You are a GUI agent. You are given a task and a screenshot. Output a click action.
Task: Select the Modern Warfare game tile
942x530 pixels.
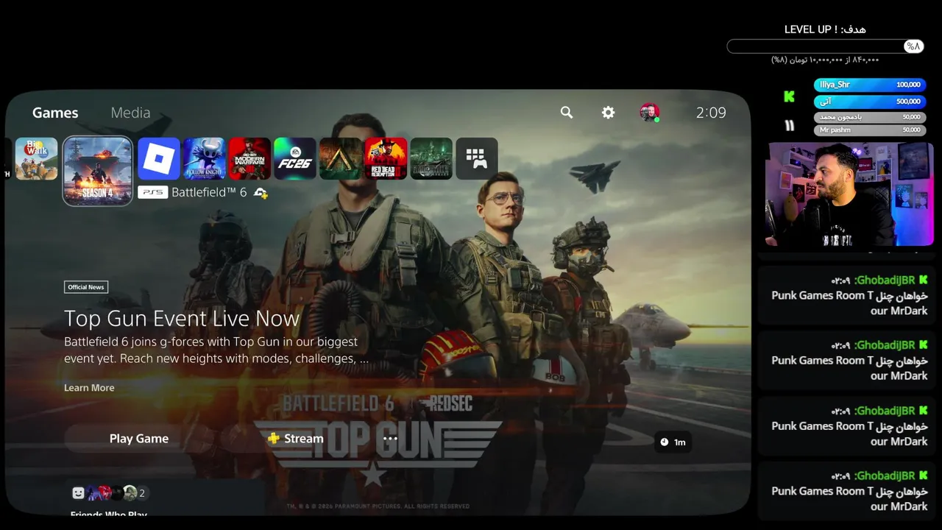(x=250, y=158)
